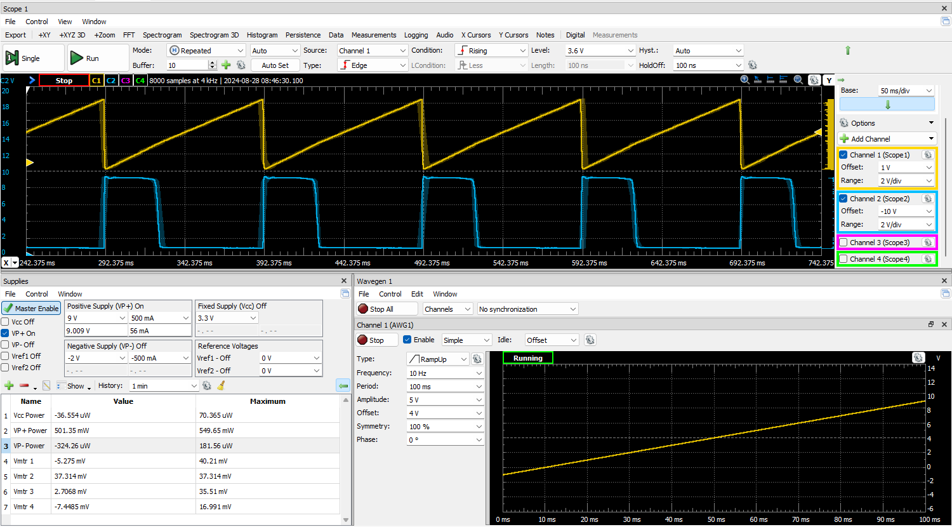Click the Single acquisition button
This screenshot has height=527, width=952.
pyautogui.click(x=33, y=58)
